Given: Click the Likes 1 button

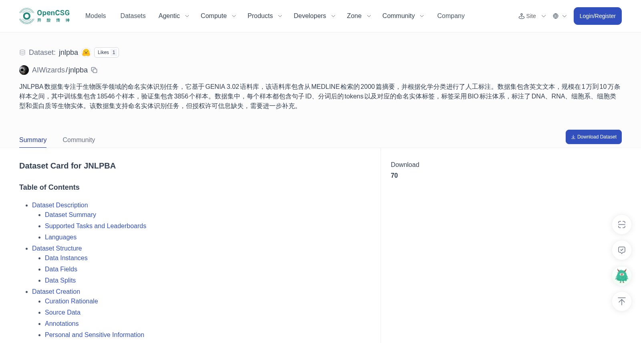Looking at the screenshot, I should click(x=107, y=52).
